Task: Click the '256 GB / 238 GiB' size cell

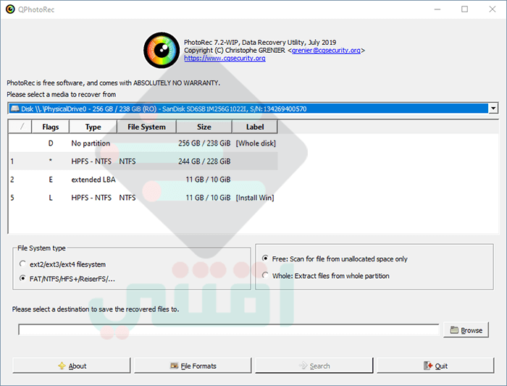Action: click(x=204, y=143)
